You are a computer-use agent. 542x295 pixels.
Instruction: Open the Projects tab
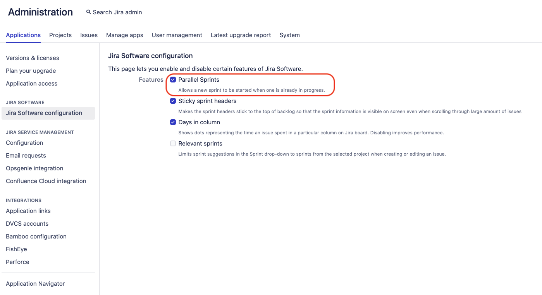point(60,35)
